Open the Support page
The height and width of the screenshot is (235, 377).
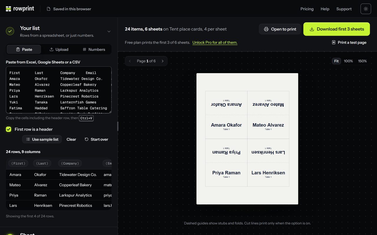pos(344,9)
